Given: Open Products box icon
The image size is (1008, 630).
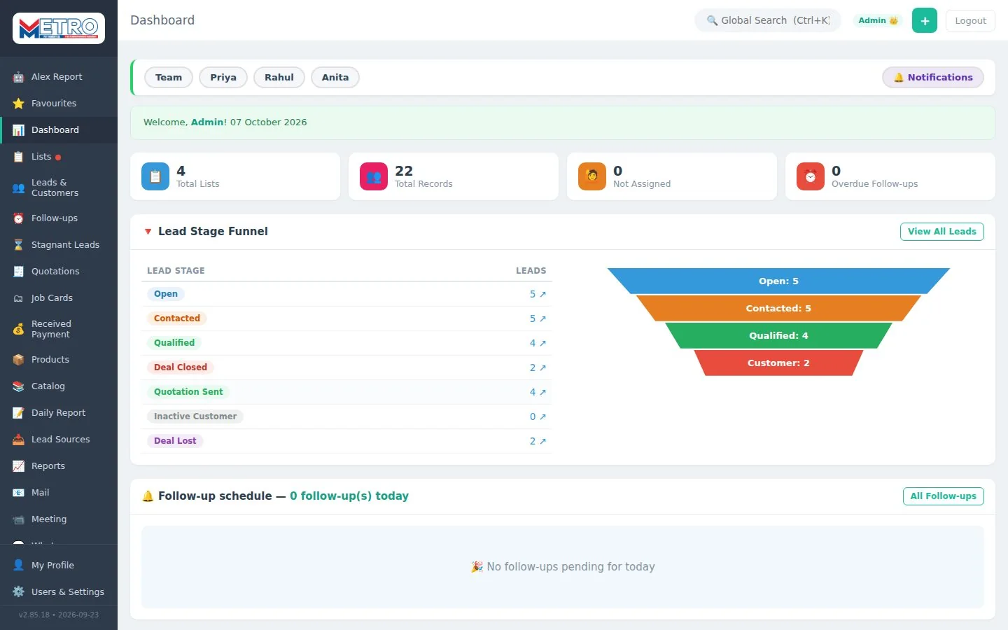Looking at the screenshot, I should (18, 360).
